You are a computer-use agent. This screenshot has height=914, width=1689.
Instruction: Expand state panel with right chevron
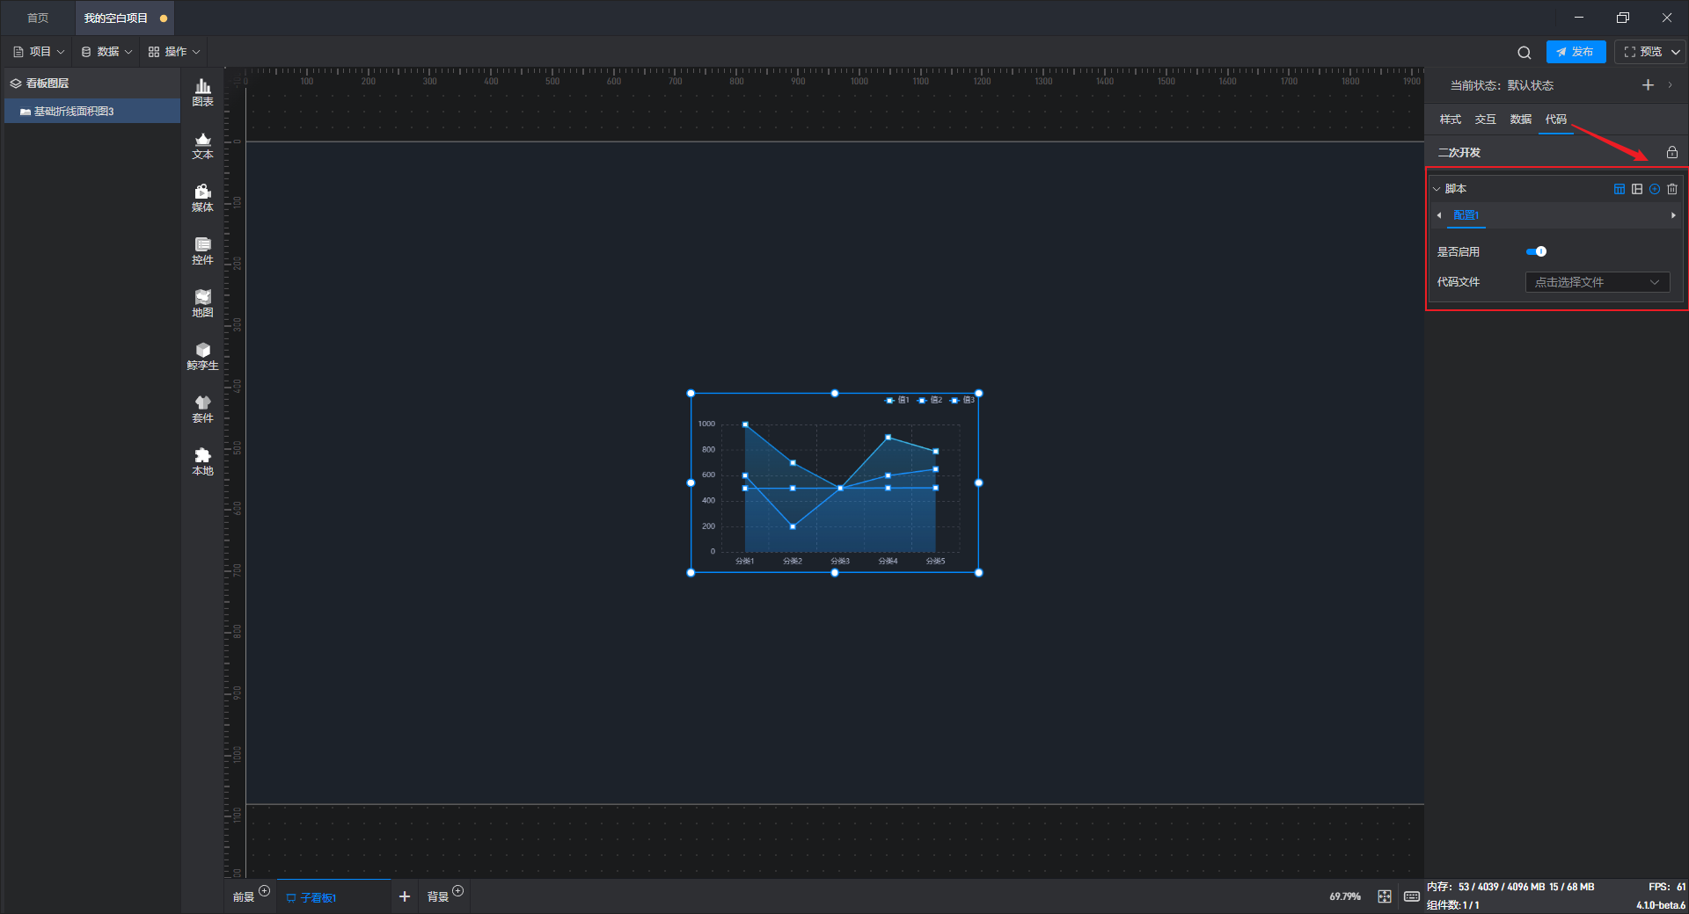pos(1670,85)
